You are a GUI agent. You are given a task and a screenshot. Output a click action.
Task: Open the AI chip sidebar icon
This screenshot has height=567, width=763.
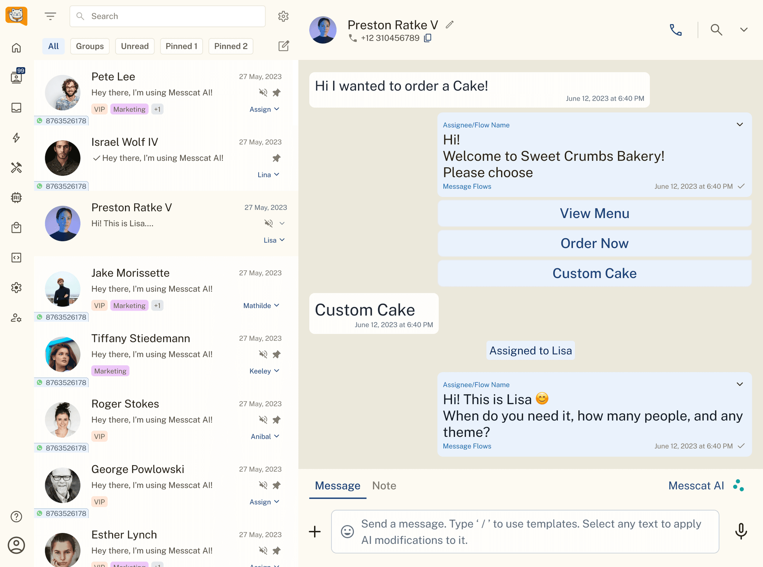click(x=16, y=198)
